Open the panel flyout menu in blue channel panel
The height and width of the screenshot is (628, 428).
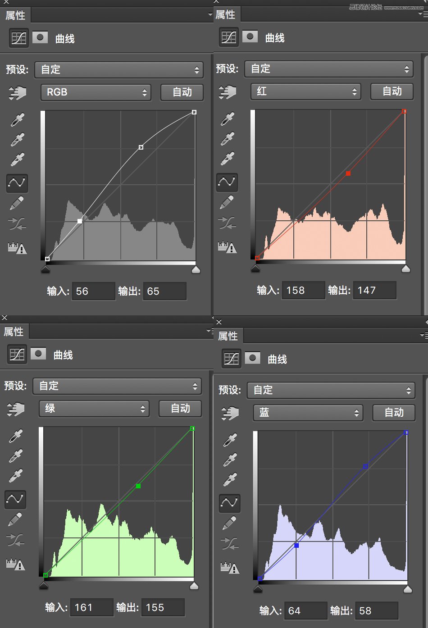tap(423, 335)
